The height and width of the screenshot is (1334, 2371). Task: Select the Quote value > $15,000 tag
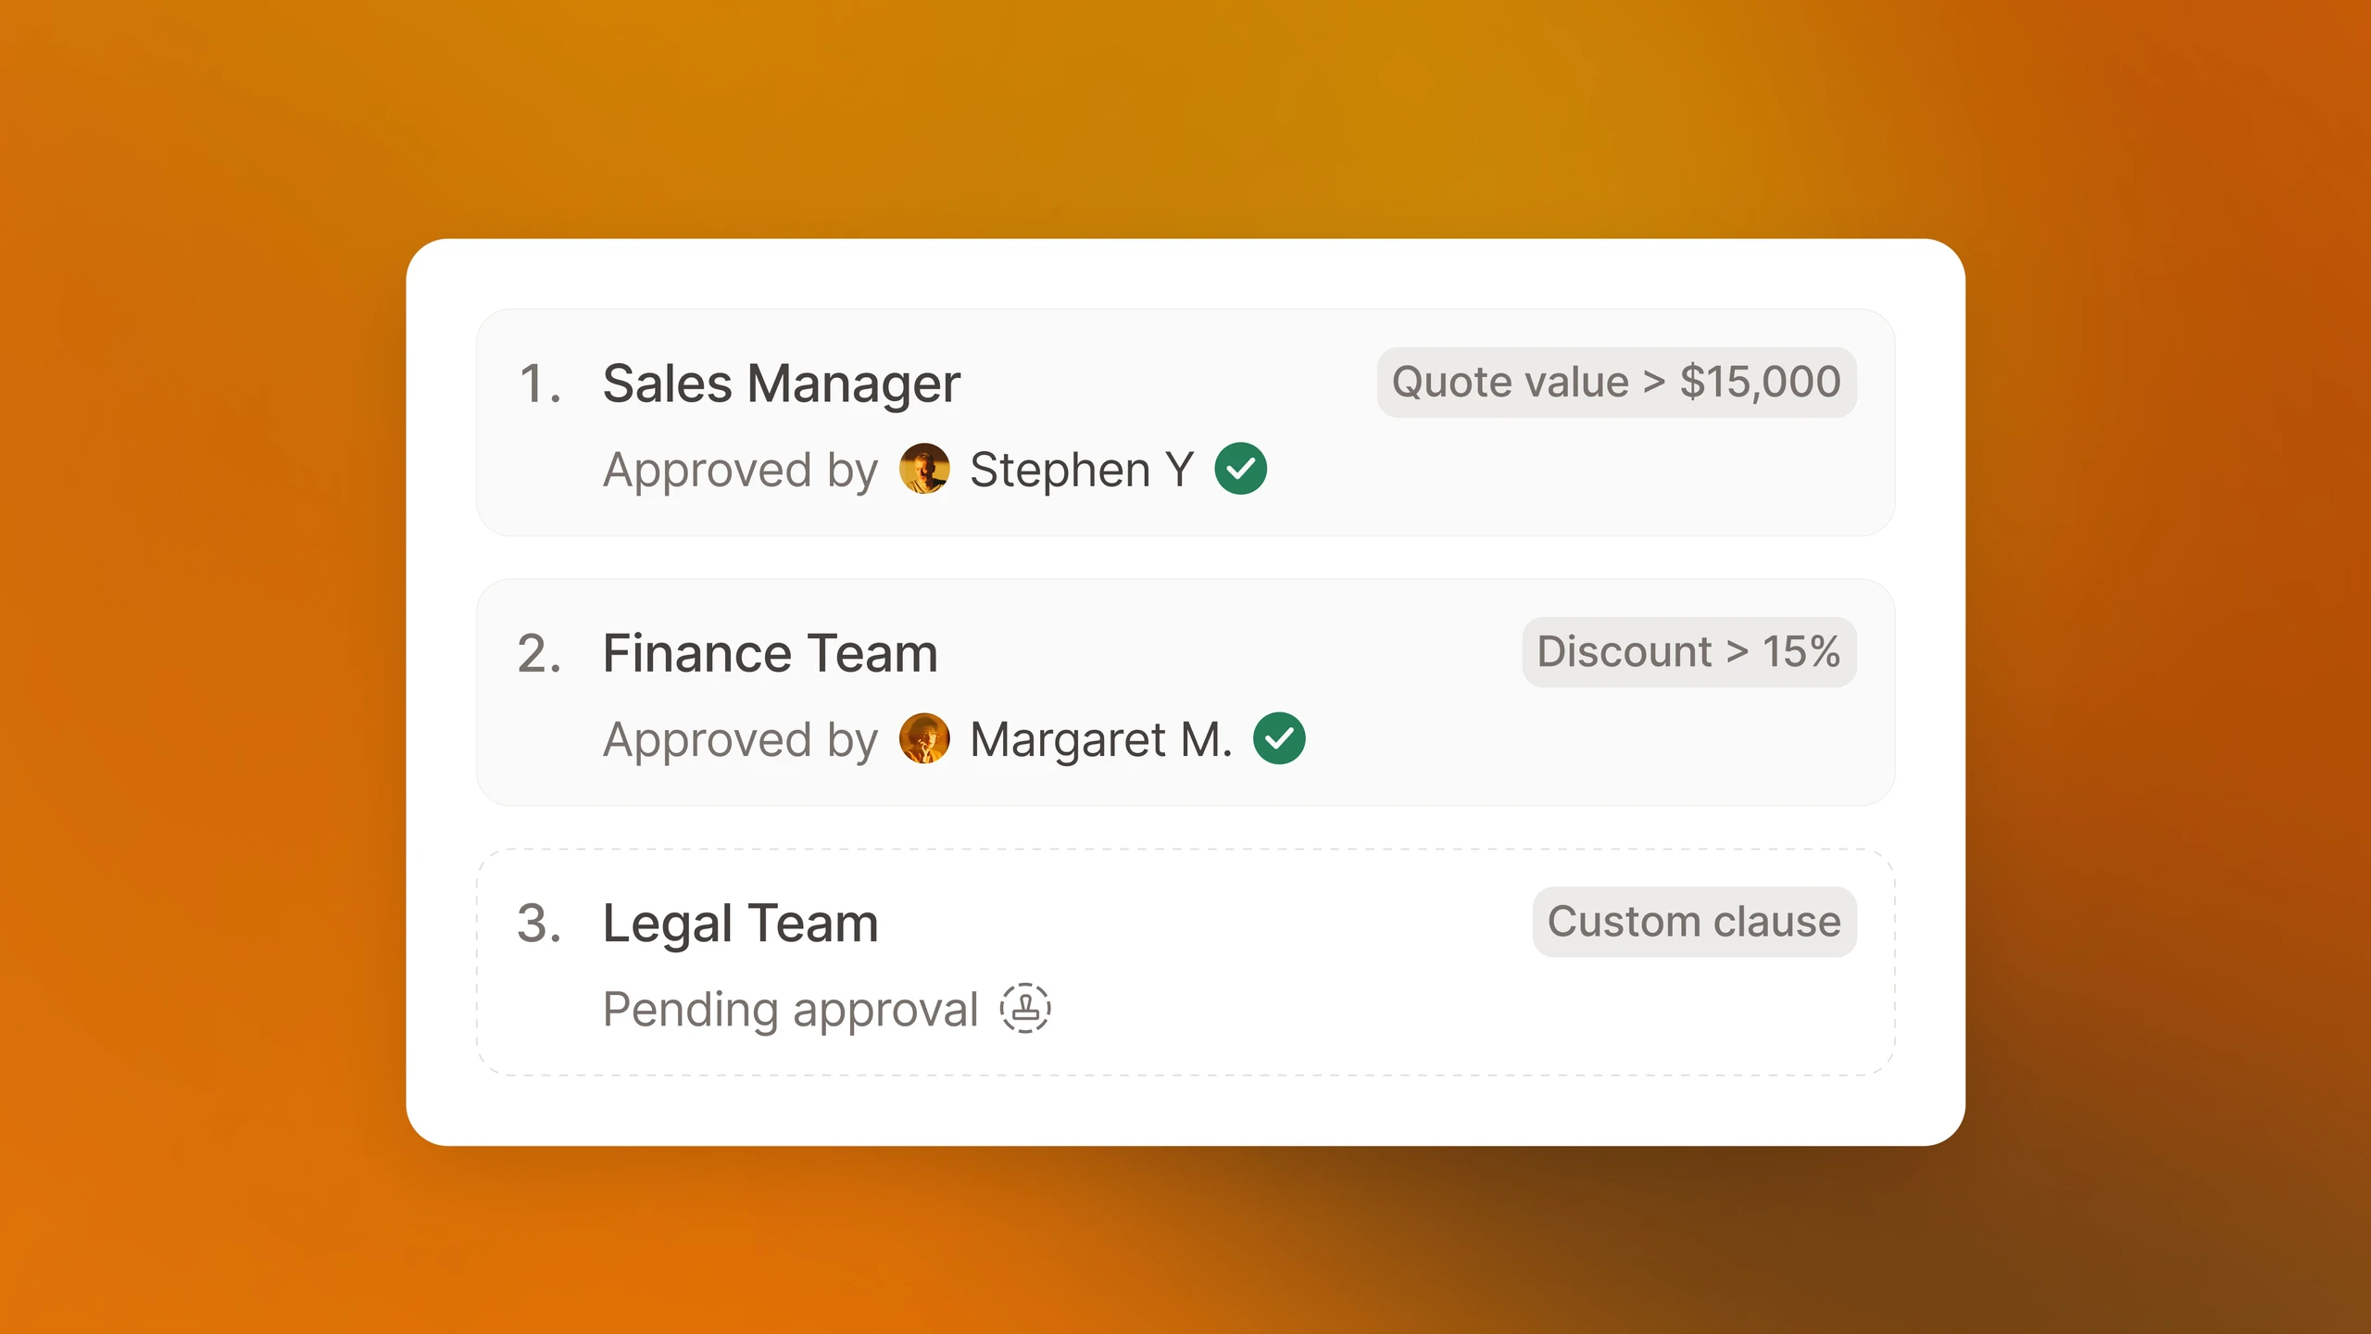coord(1616,383)
